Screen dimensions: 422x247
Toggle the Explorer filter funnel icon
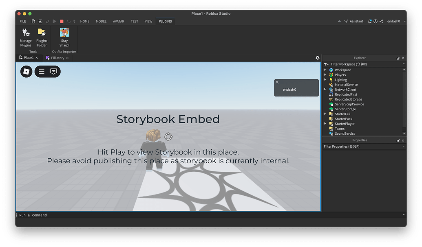click(x=325, y=64)
